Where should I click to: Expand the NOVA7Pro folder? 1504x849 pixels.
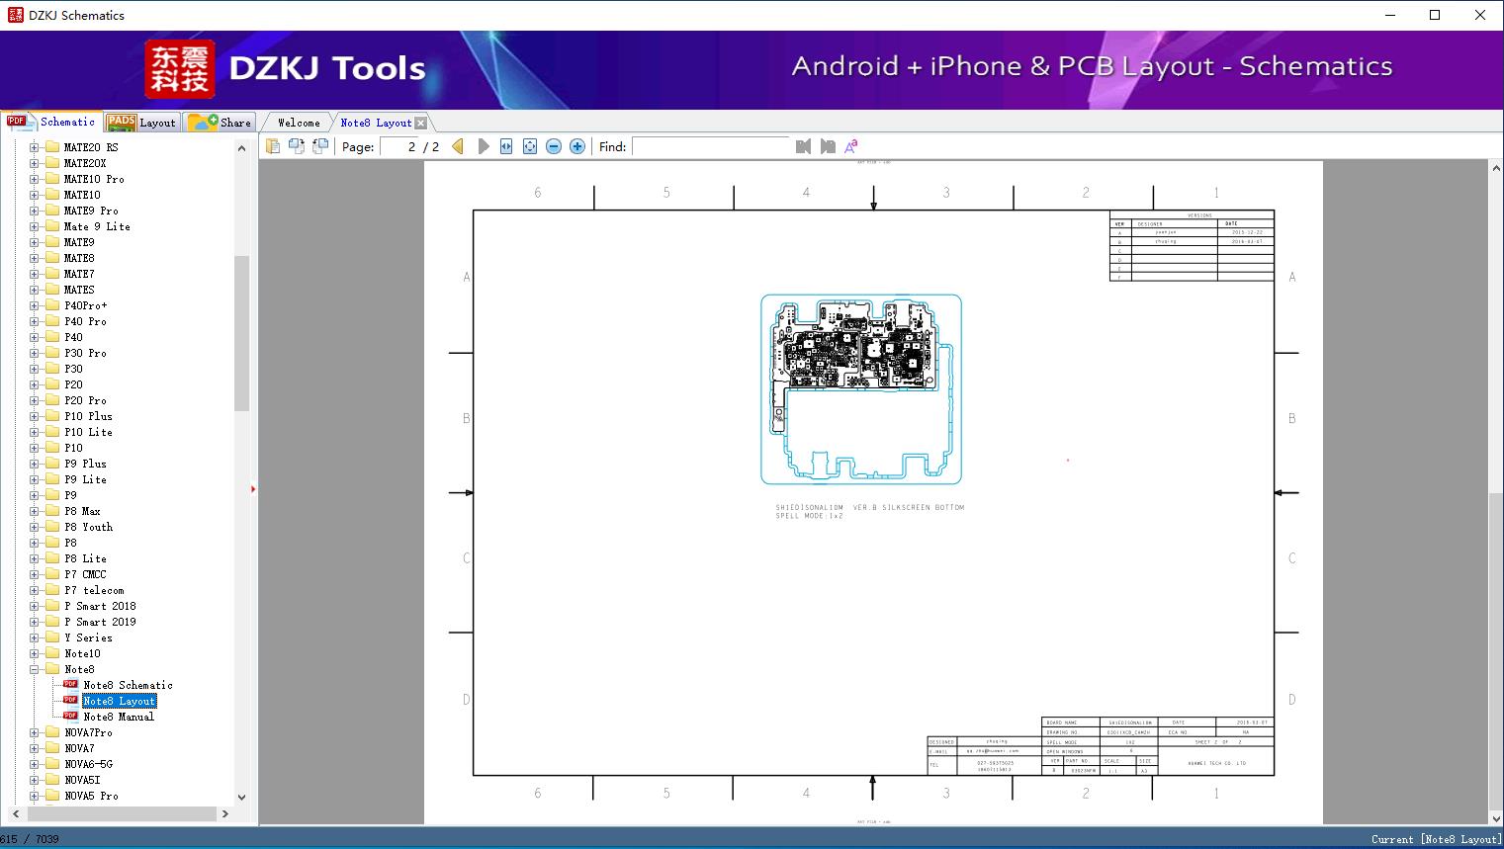(x=35, y=732)
